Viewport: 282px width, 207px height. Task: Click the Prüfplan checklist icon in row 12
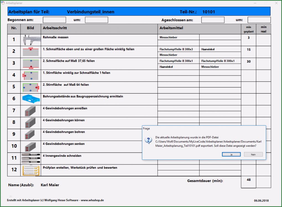click(x=31, y=170)
